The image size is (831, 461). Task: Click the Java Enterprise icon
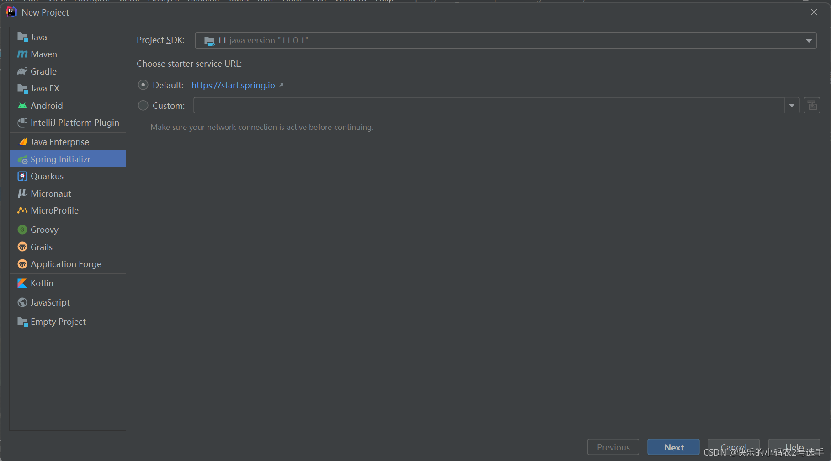pyautogui.click(x=22, y=142)
